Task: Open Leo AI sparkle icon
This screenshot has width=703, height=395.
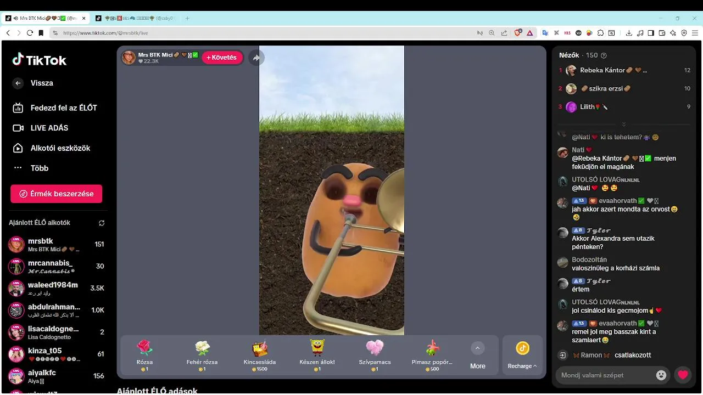Action: [x=673, y=33]
